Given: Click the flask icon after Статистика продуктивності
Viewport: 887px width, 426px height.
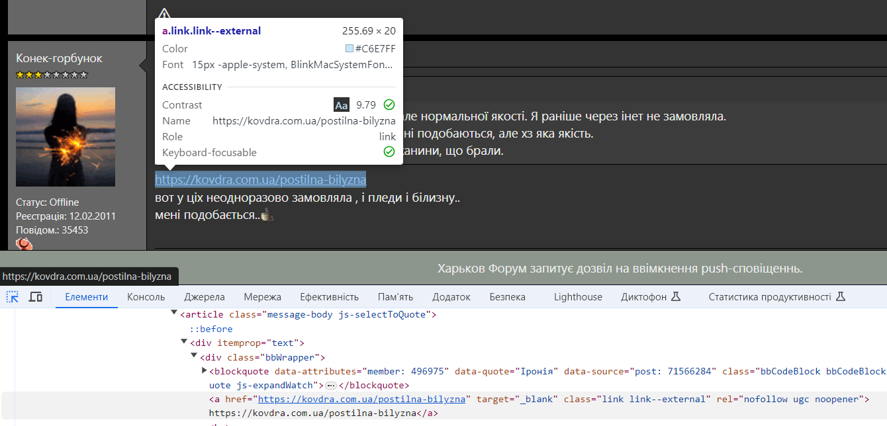Looking at the screenshot, I should tap(840, 297).
